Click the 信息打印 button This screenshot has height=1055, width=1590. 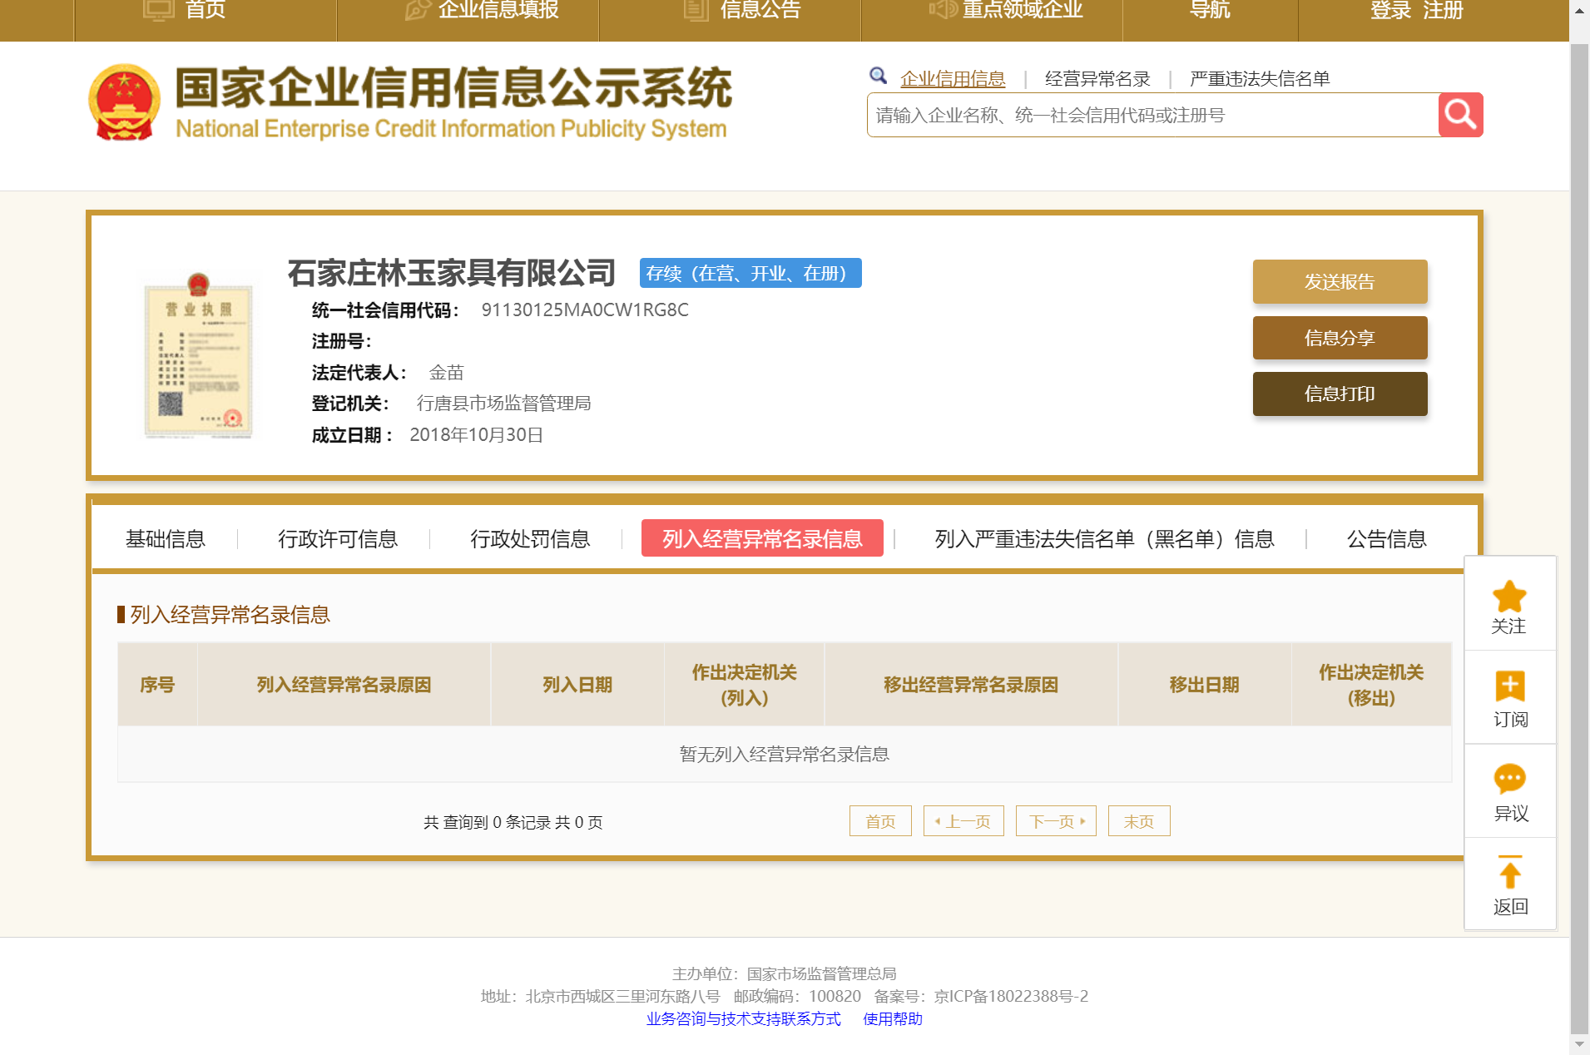pyautogui.click(x=1340, y=394)
